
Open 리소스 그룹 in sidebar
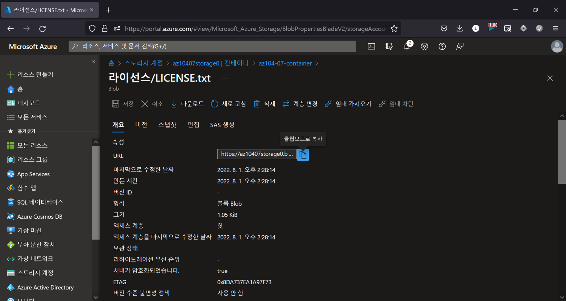pyautogui.click(x=27, y=159)
